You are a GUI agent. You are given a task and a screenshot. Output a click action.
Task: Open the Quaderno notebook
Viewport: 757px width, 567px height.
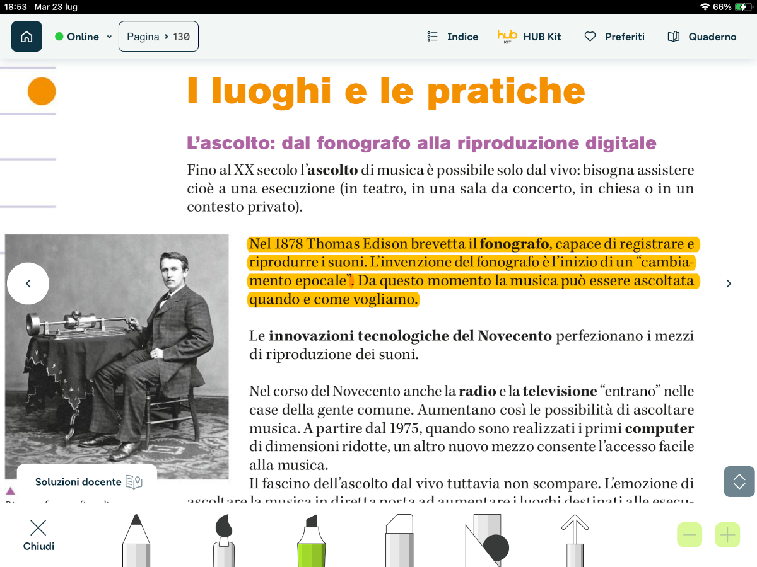coord(702,37)
